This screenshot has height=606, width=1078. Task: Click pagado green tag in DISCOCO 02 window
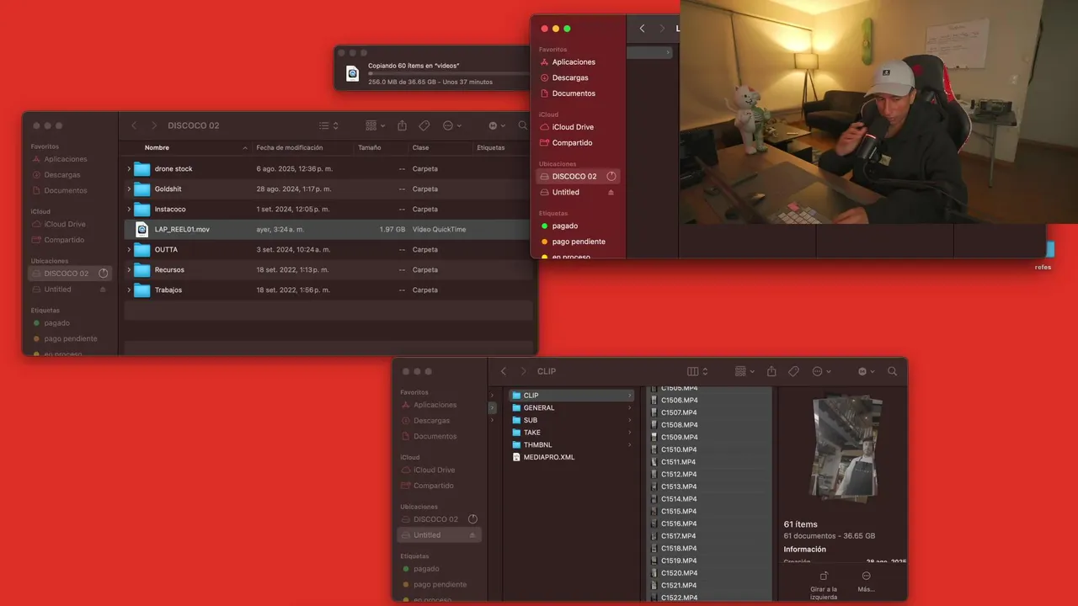click(x=51, y=323)
